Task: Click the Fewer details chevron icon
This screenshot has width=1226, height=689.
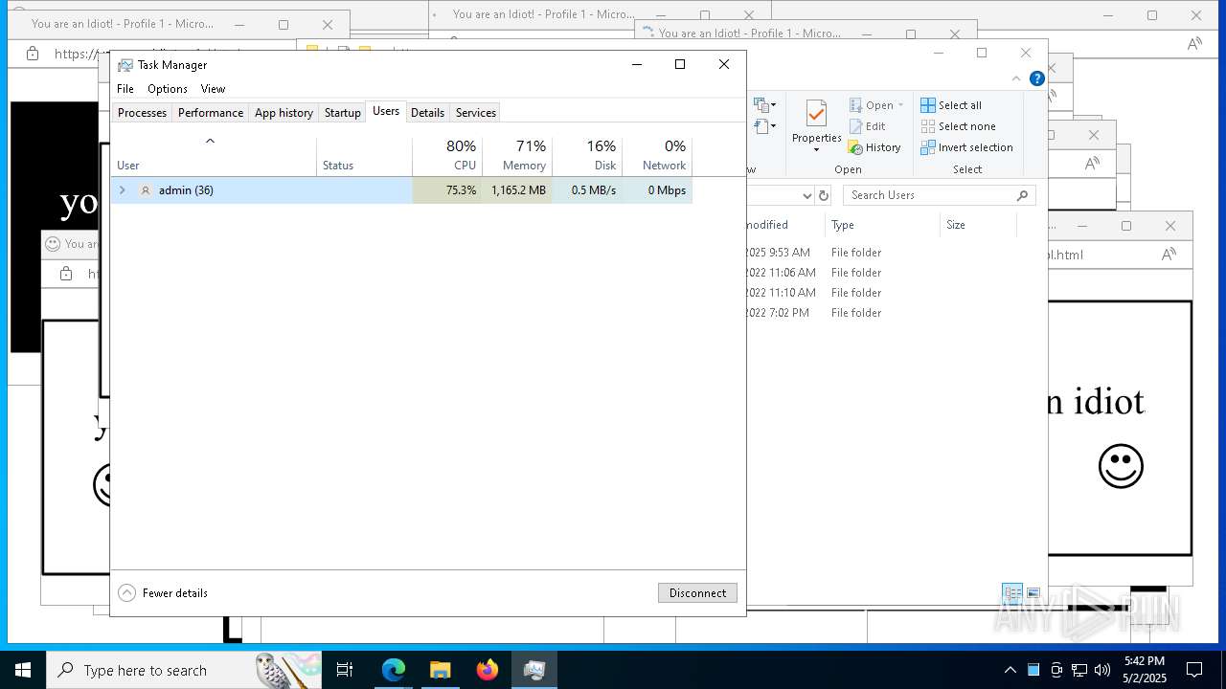Action: (127, 593)
